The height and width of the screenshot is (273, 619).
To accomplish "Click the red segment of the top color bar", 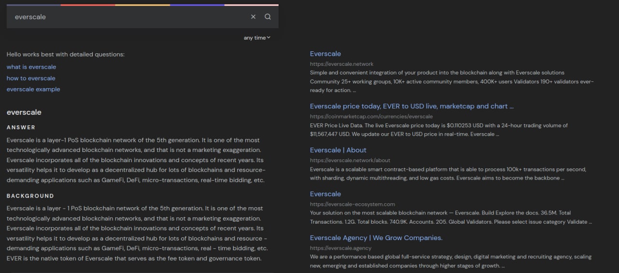I will pyautogui.click(x=88, y=5).
